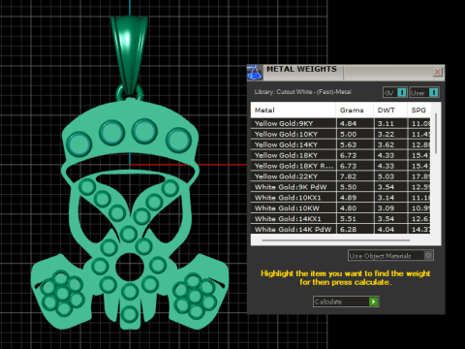Viewport: 465px width, 349px height.
Task: Select the Yellow Gold:9KY row
Action: point(341,123)
